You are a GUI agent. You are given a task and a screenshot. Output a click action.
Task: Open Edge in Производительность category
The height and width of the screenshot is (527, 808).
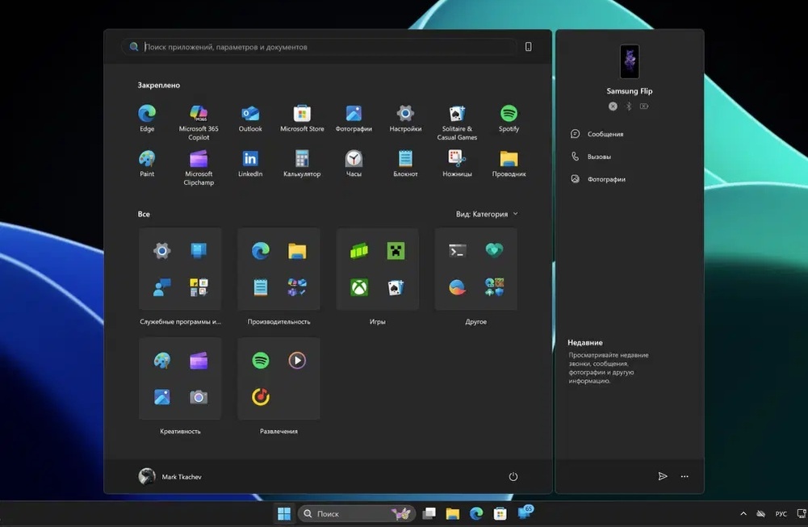(x=260, y=251)
